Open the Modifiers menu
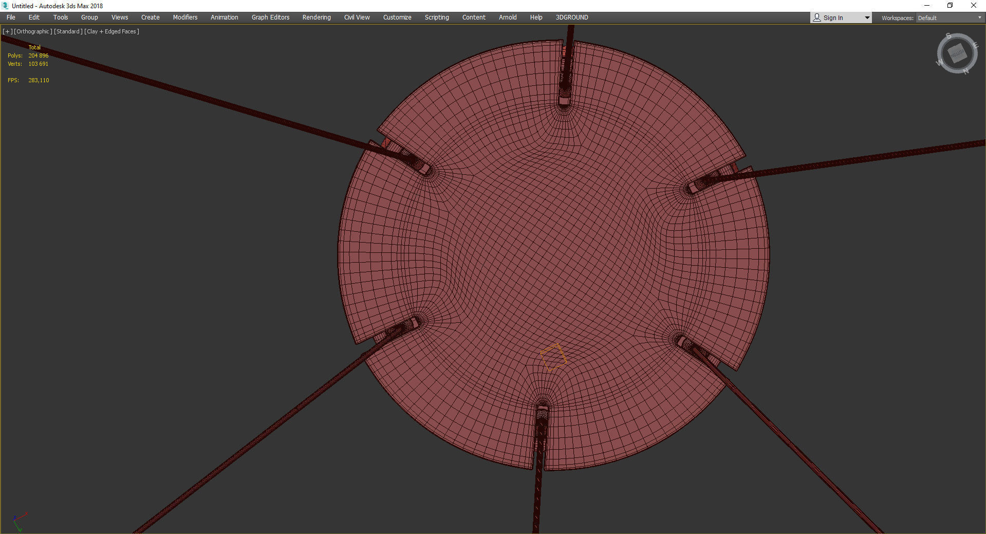Image resolution: width=986 pixels, height=534 pixels. [185, 17]
